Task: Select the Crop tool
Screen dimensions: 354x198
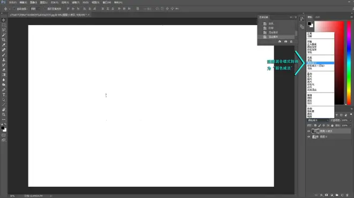Action: [4, 40]
